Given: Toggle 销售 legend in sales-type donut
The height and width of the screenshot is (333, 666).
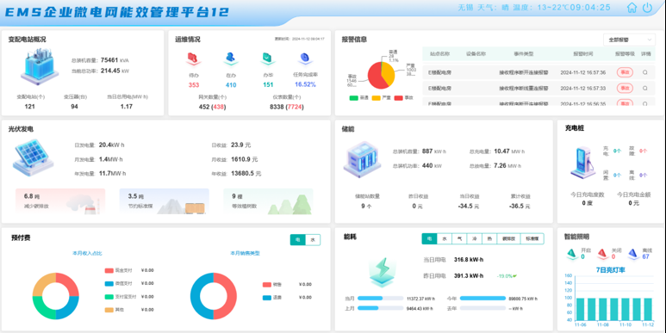Looking at the screenshot, I should [272, 285].
